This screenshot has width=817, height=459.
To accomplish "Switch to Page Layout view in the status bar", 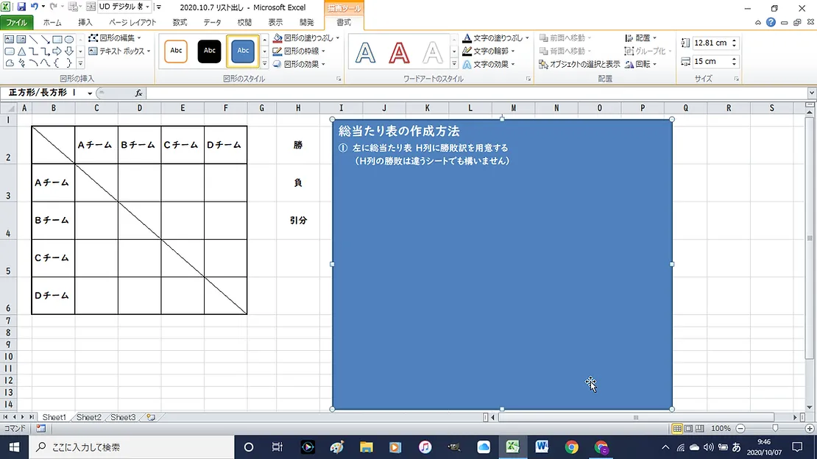I will click(x=688, y=428).
